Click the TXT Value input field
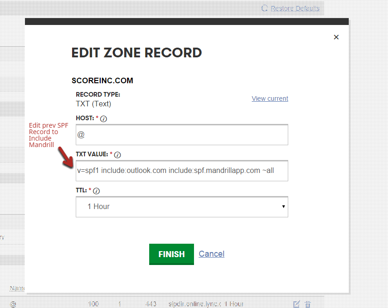388x308 pixels. pyautogui.click(x=182, y=171)
